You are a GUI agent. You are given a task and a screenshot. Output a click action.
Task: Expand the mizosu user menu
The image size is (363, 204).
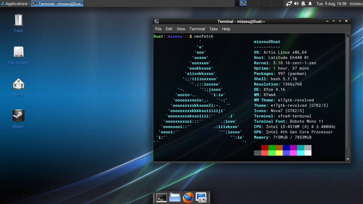[x=356, y=3]
